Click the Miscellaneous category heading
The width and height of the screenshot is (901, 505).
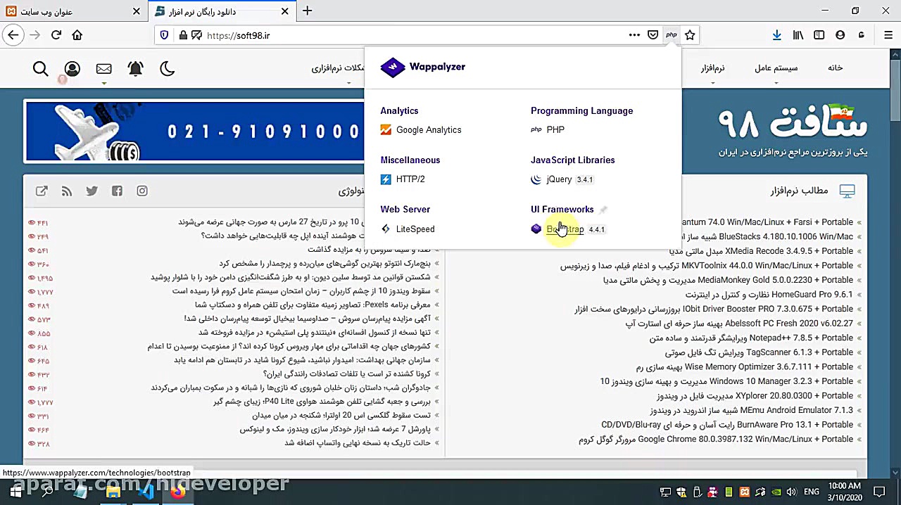pyautogui.click(x=410, y=160)
